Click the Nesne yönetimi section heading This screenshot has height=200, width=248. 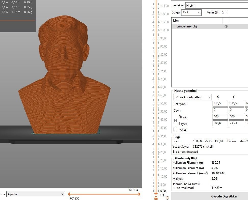pos(185,91)
